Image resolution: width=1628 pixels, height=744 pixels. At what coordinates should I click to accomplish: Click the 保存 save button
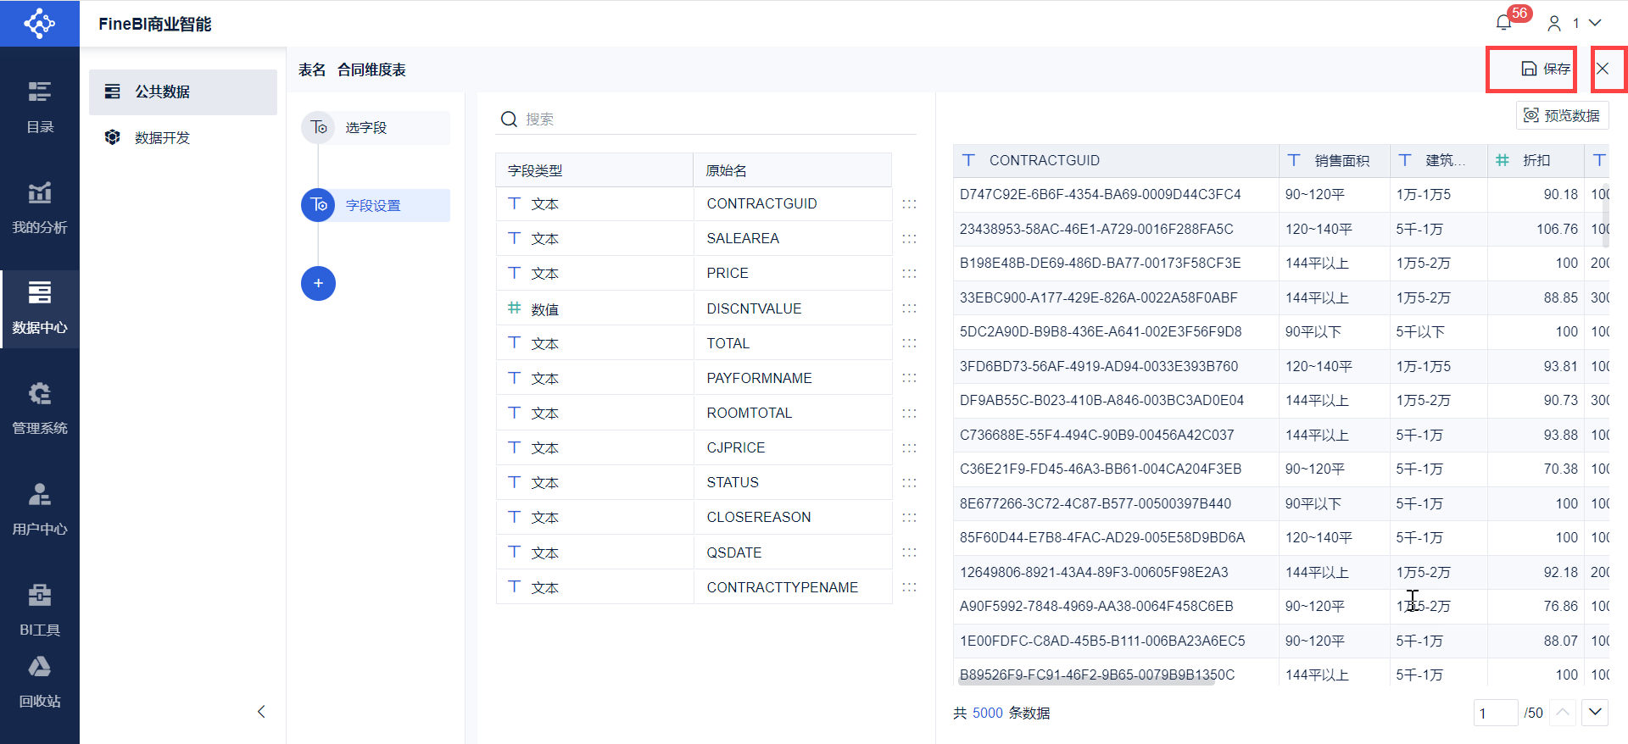tap(1546, 69)
